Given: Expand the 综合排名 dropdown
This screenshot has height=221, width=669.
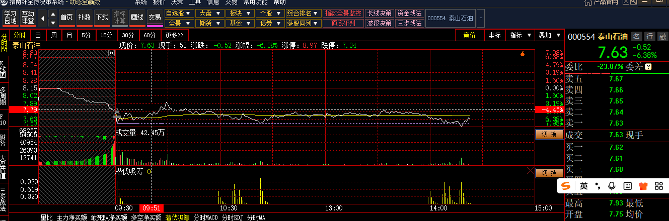Looking at the screenshot, I should coord(303,13).
